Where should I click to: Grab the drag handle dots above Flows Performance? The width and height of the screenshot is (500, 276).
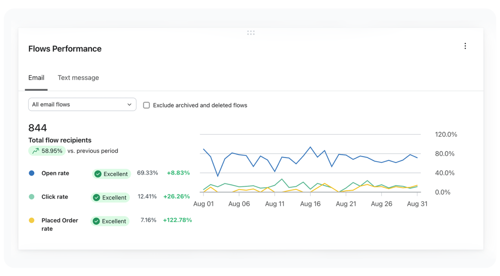(250, 33)
